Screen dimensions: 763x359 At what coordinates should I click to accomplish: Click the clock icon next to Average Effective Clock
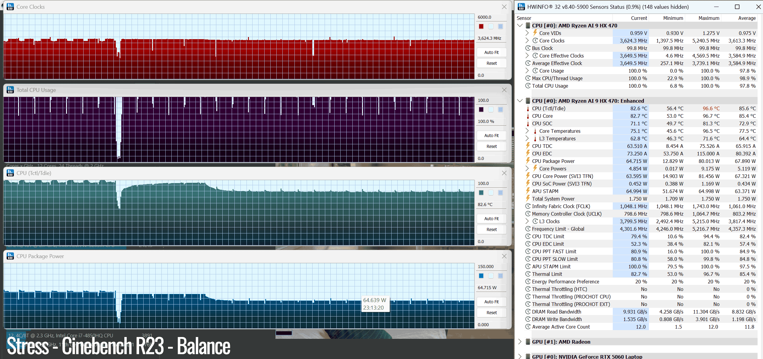click(x=528, y=63)
